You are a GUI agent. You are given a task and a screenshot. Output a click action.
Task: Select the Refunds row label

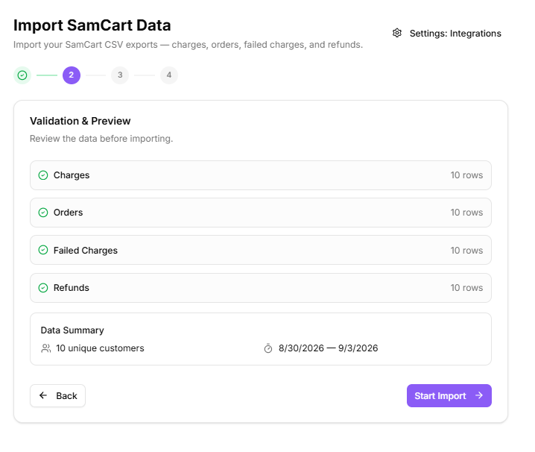click(72, 288)
